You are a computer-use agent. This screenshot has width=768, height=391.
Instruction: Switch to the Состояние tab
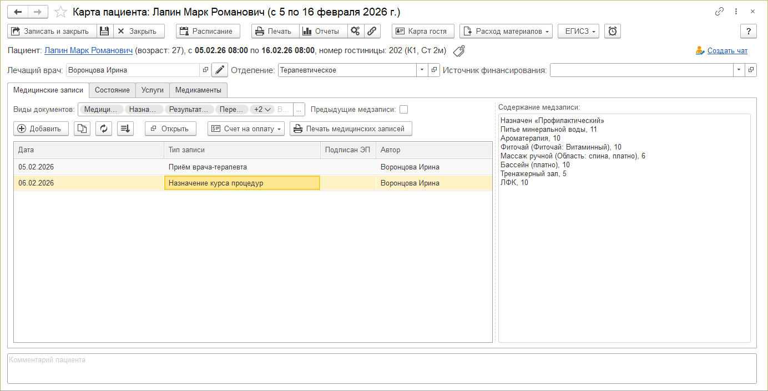(x=112, y=90)
